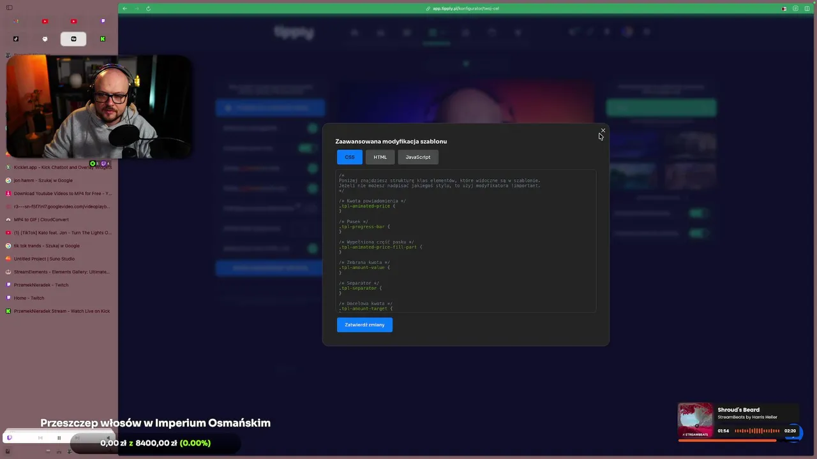Image resolution: width=817 pixels, height=459 pixels.
Task: Open the Twitch pinned tab
Action: click(102, 21)
